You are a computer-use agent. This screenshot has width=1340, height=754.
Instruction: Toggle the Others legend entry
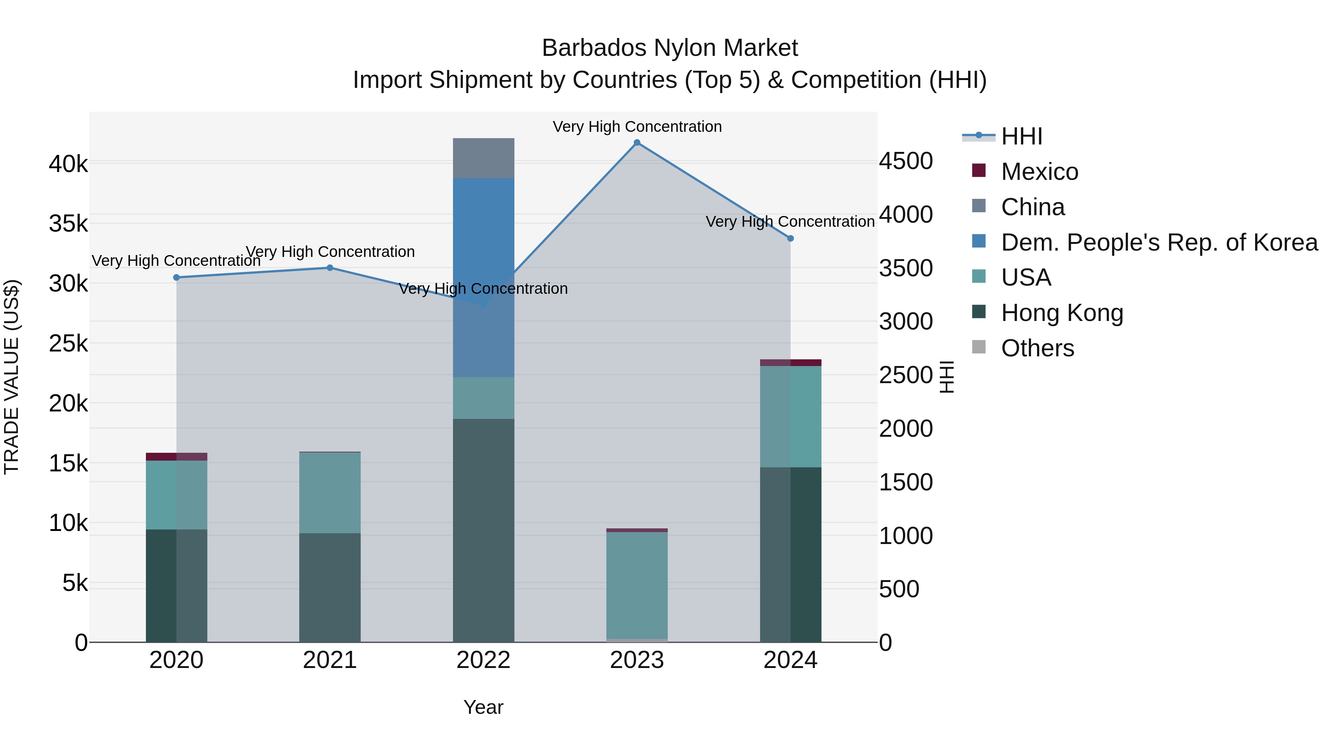[x=1023, y=348]
